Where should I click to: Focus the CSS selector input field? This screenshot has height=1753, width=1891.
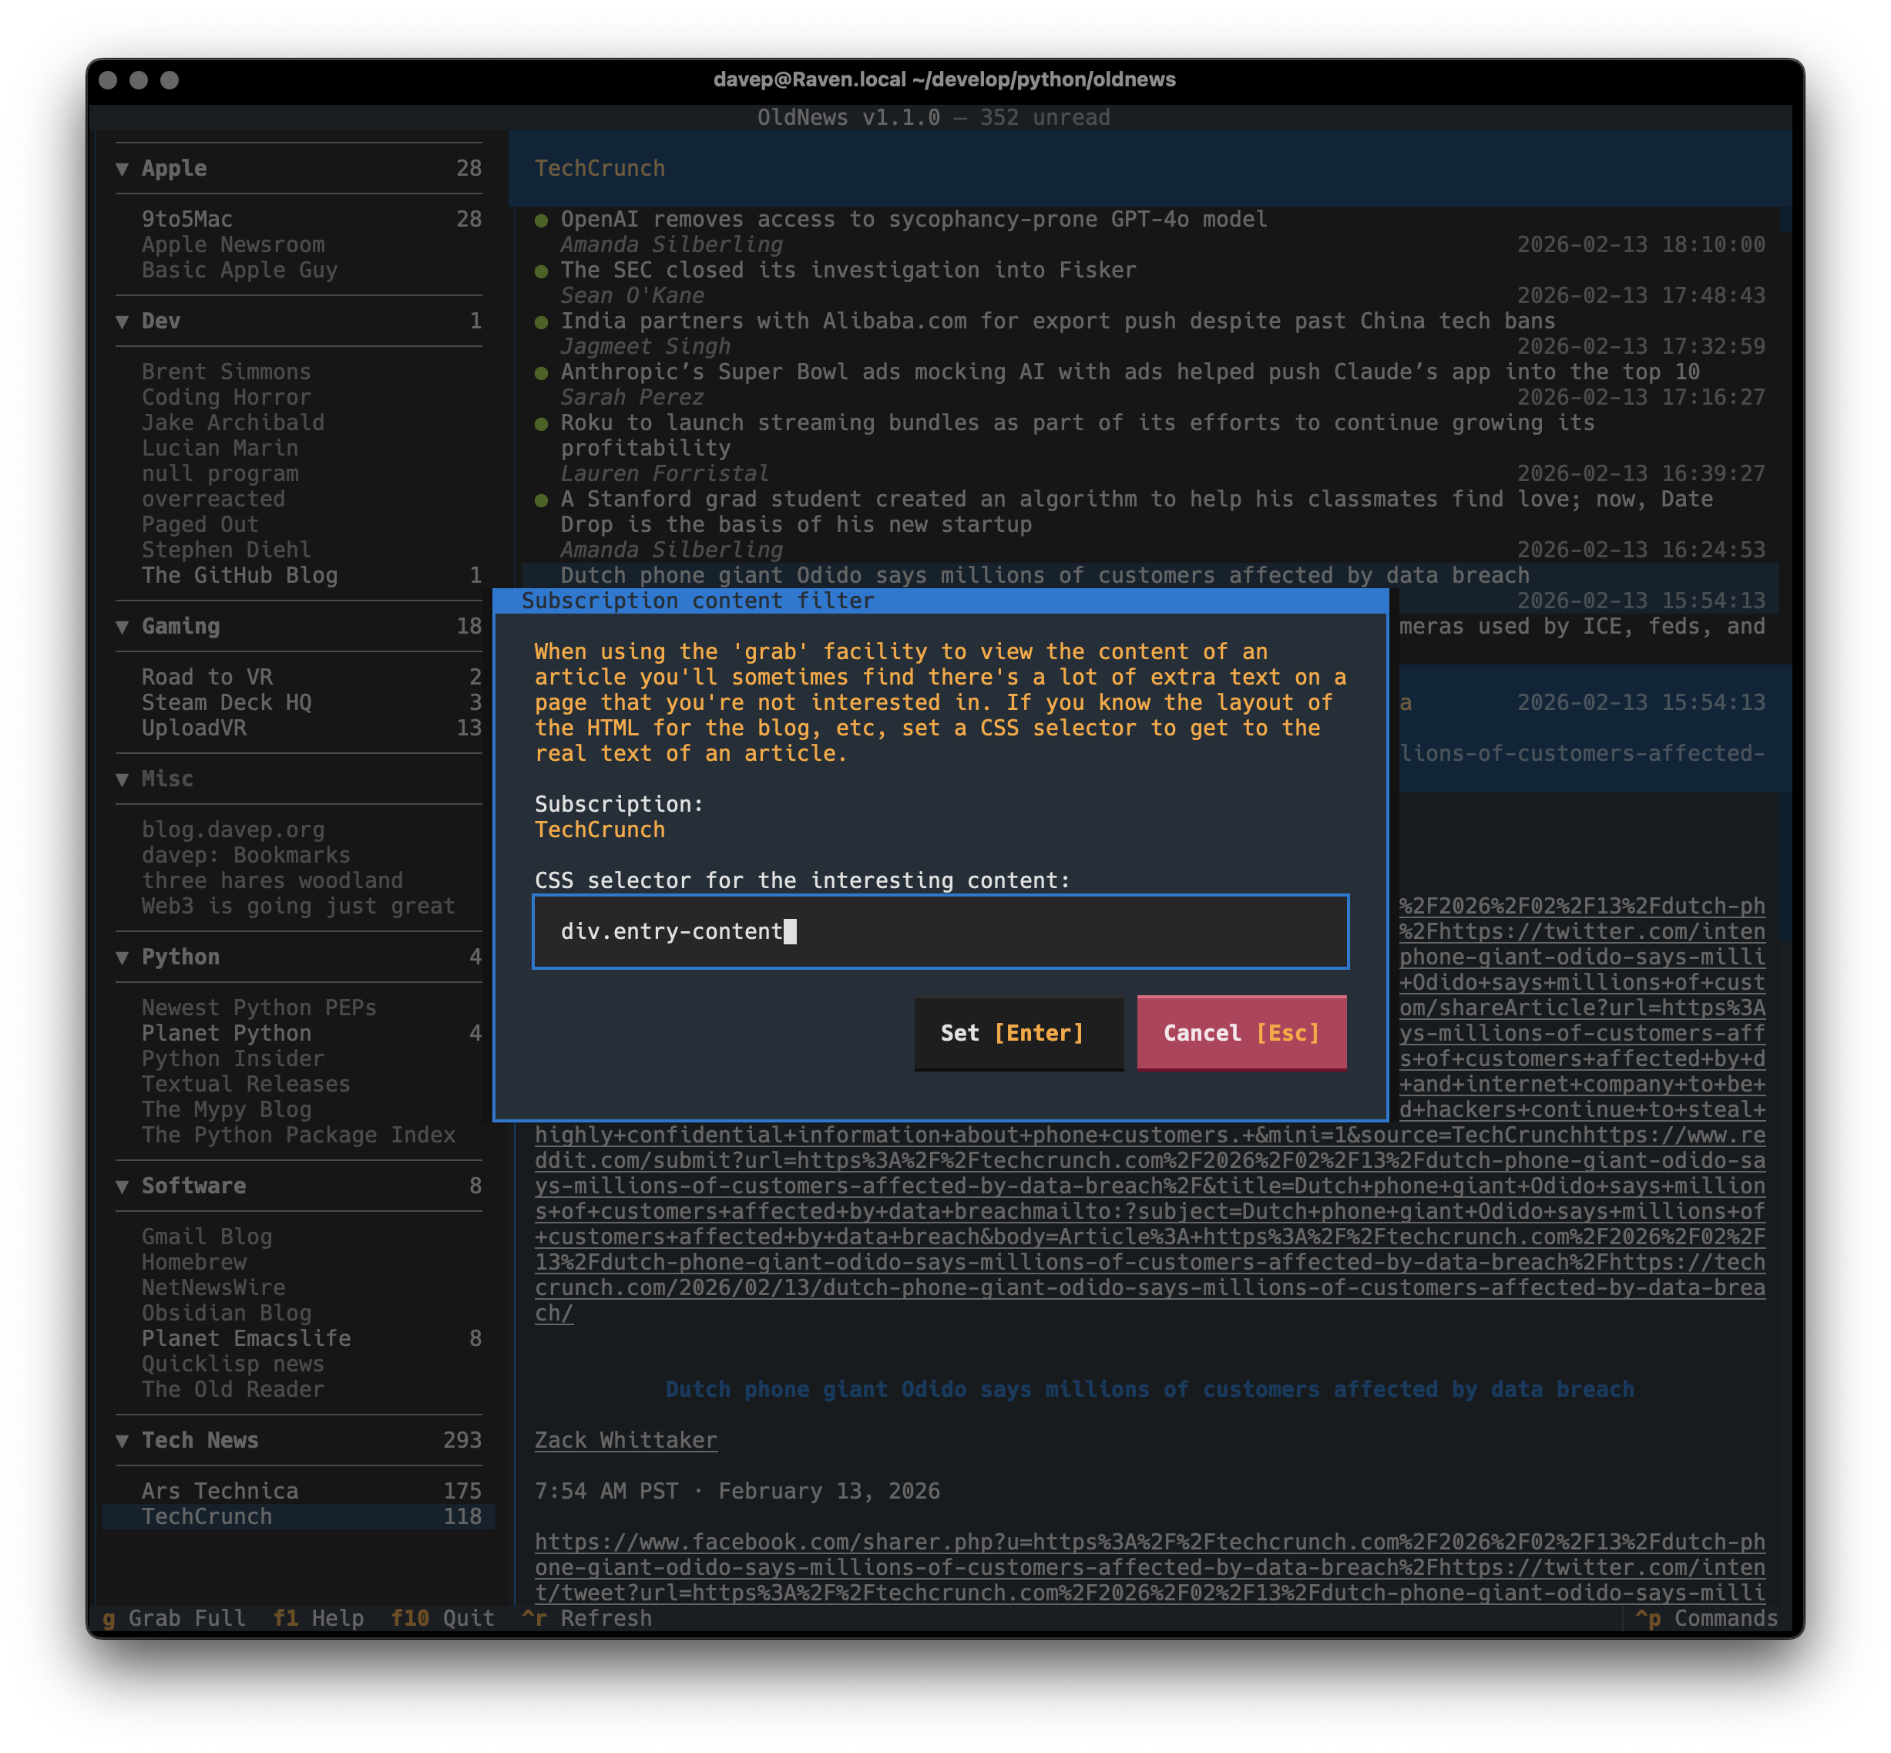(940, 931)
